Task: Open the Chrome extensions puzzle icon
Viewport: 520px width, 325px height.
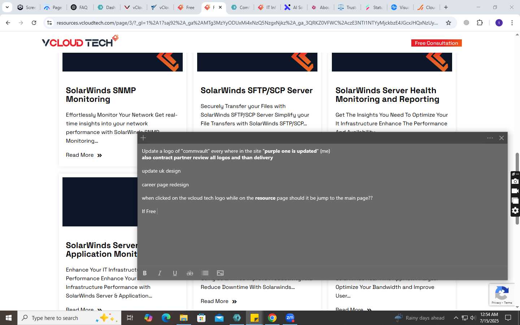Action: coord(480,23)
